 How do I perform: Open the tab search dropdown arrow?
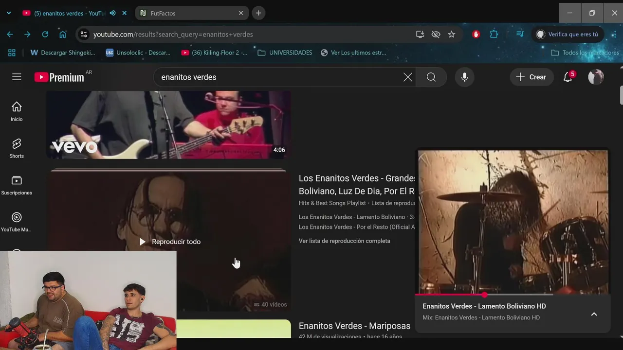pyautogui.click(x=8, y=13)
